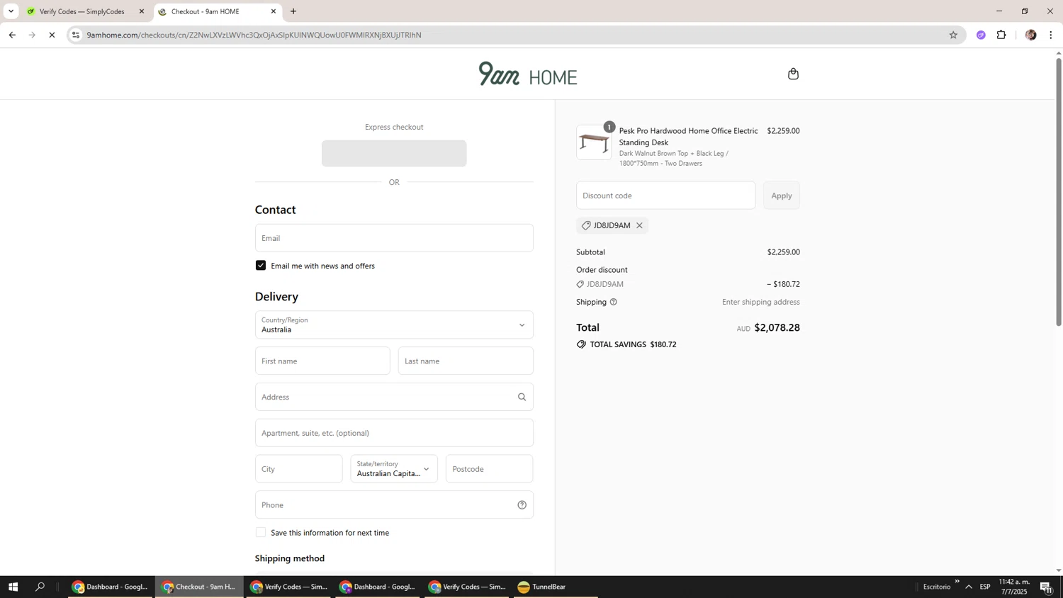The height and width of the screenshot is (598, 1063).
Task: Click the Pesk Pro Hardwood desk title
Action: point(688,137)
